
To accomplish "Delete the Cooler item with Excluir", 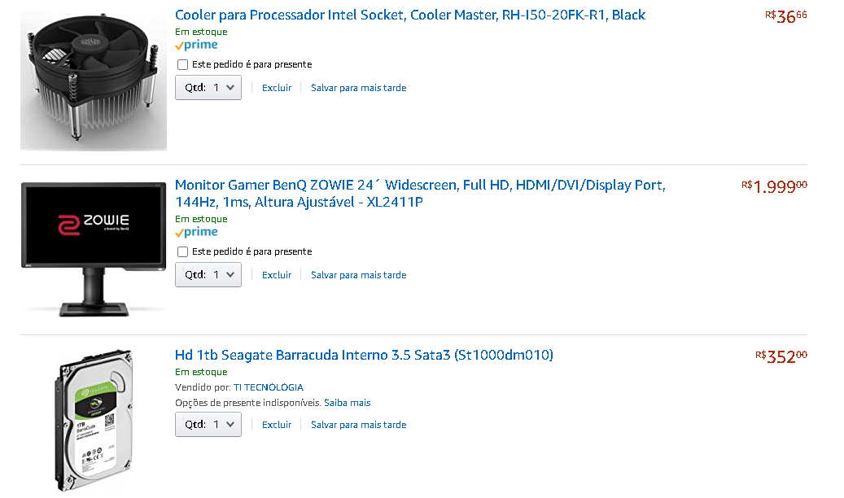I will (277, 88).
